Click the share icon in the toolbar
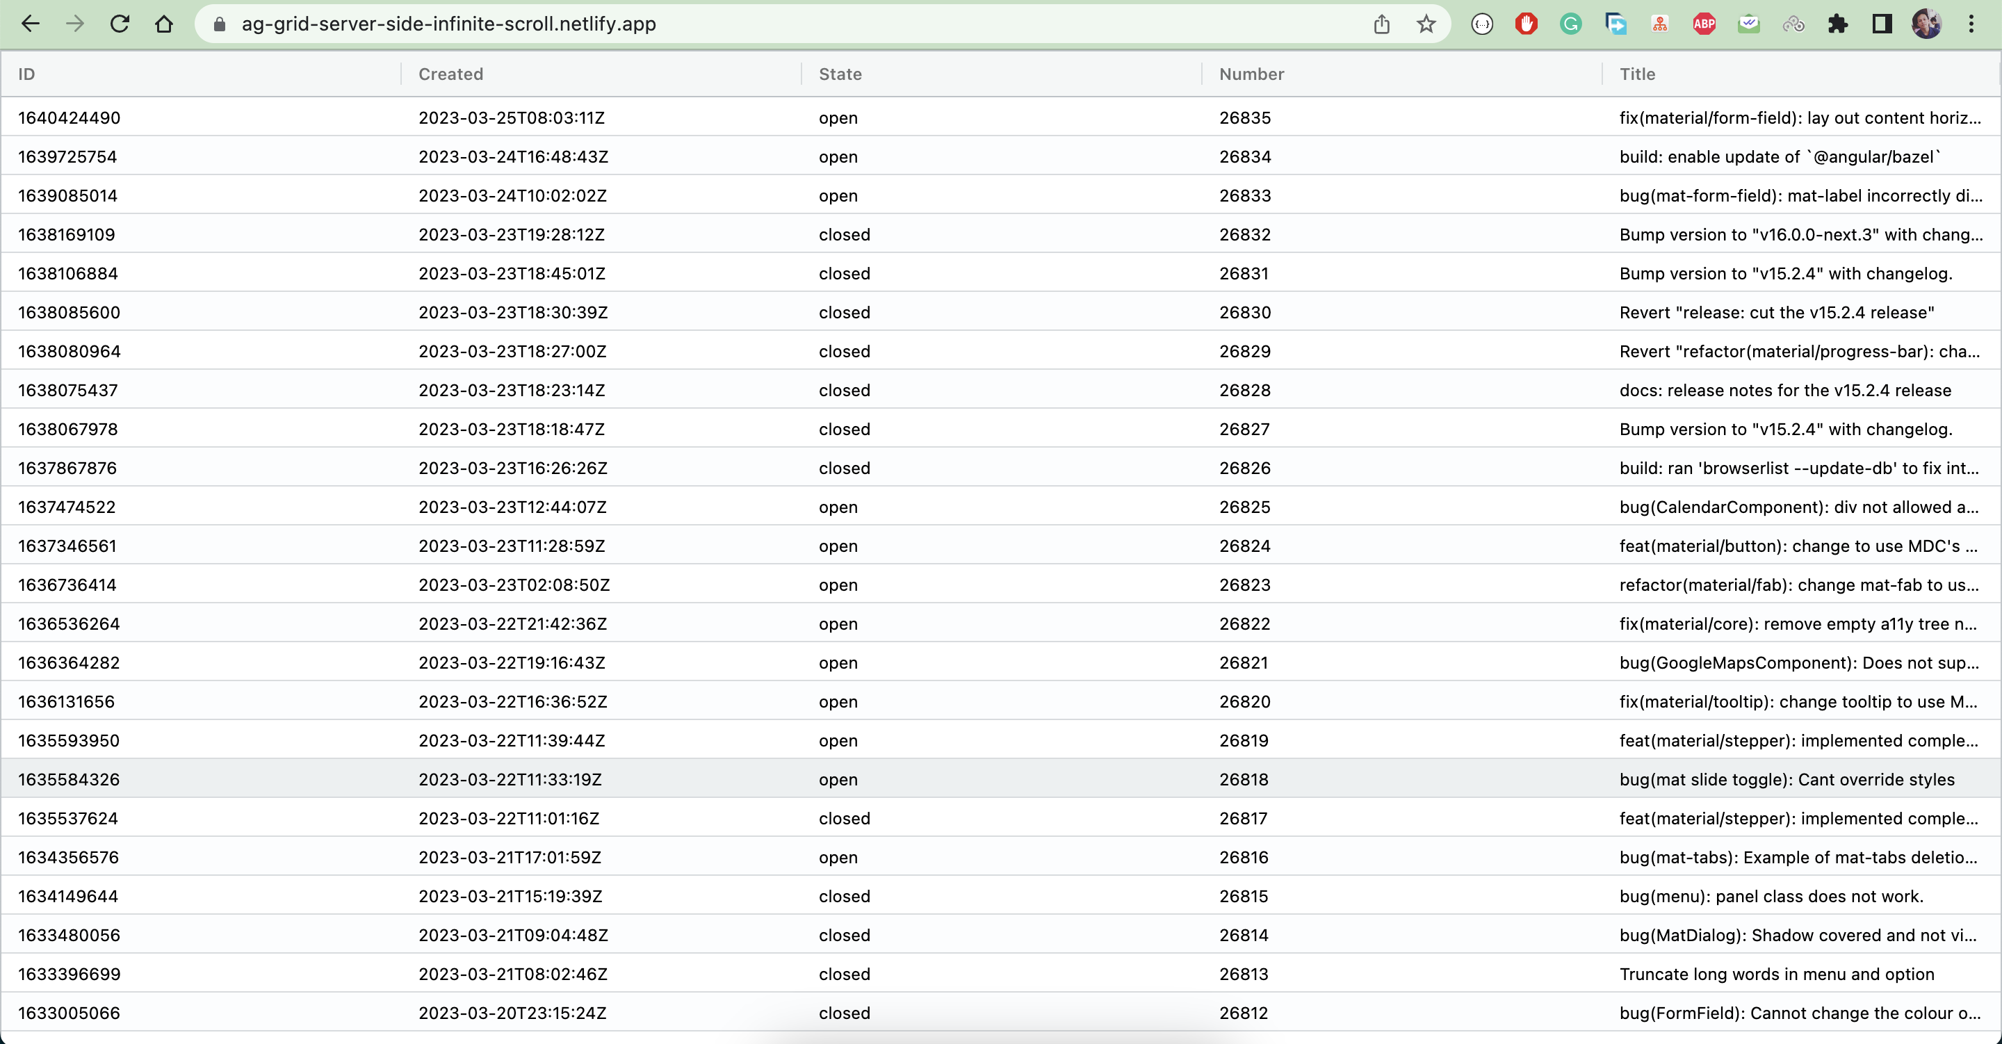The width and height of the screenshot is (2002, 1044). (x=1381, y=24)
